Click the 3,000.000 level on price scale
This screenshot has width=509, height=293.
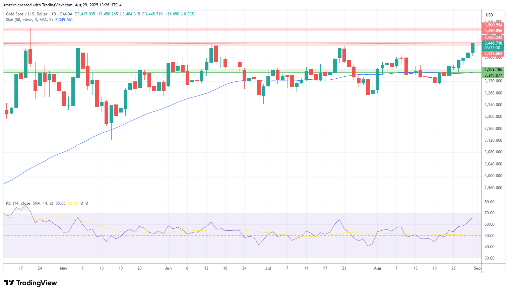(x=493, y=176)
